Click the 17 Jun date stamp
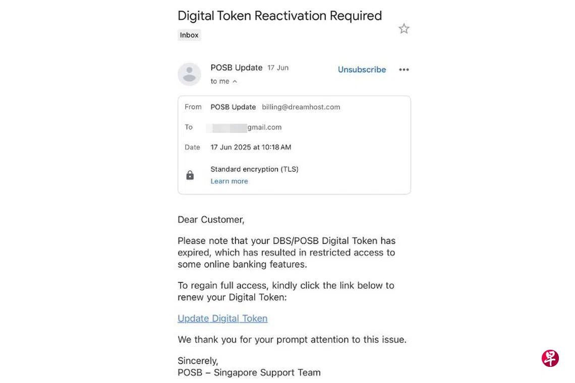Screen dimensions: 575x383 click(x=278, y=68)
